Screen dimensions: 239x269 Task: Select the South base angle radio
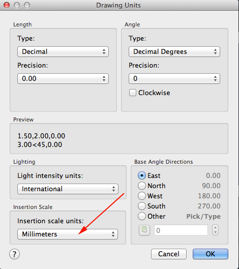point(142,206)
